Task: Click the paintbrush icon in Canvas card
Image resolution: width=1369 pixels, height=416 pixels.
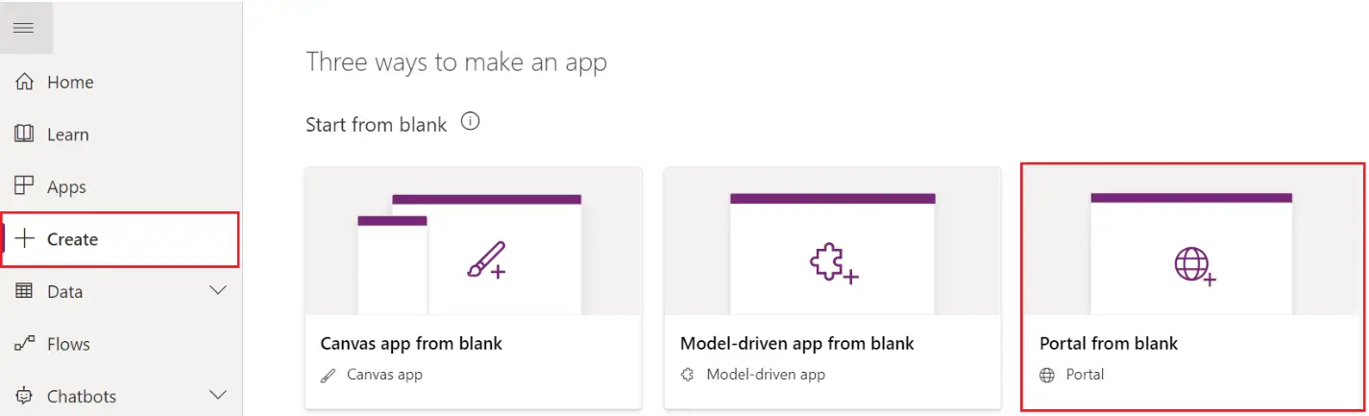Action: tap(486, 259)
